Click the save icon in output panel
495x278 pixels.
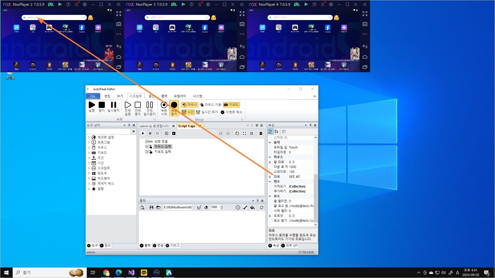click(151, 207)
